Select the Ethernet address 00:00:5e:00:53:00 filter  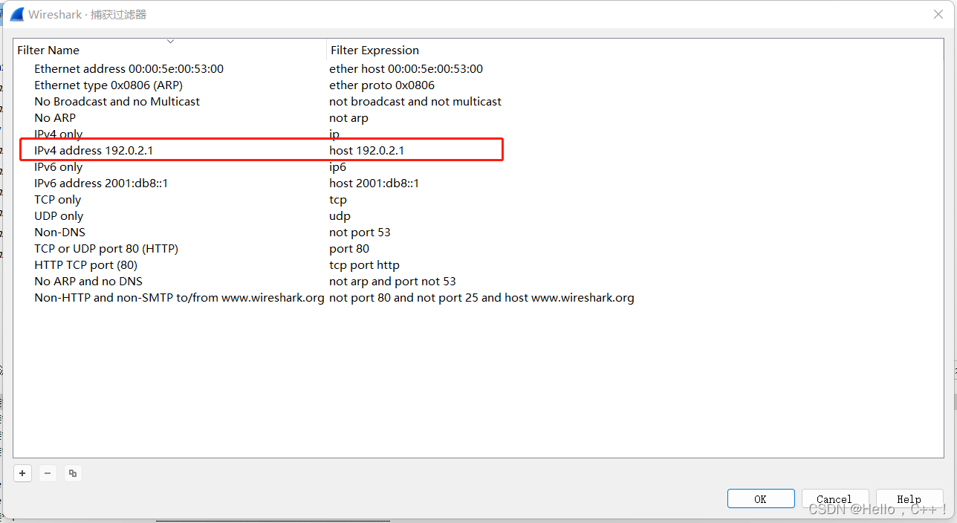tap(129, 68)
